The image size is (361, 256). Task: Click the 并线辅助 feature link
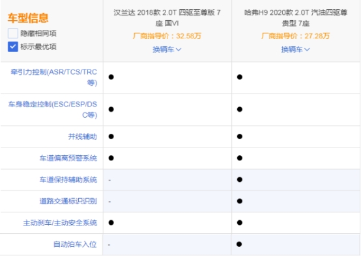[x=82, y=136]
